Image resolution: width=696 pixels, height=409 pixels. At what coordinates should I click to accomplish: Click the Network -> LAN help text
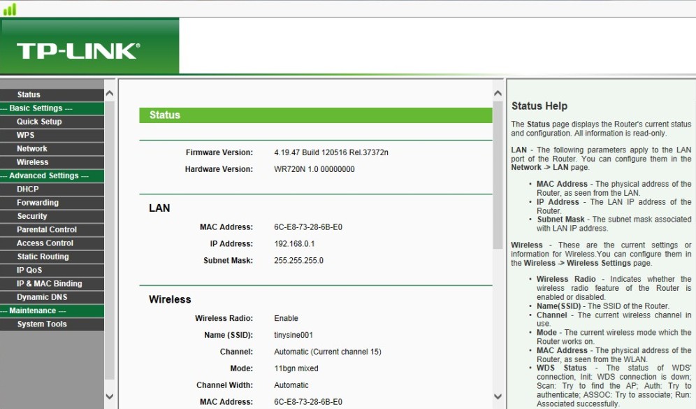[539, 167]
